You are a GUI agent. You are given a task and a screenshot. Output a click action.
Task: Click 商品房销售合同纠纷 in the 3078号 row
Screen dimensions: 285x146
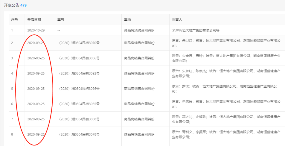pyautogui.click(x=139, y=135)
